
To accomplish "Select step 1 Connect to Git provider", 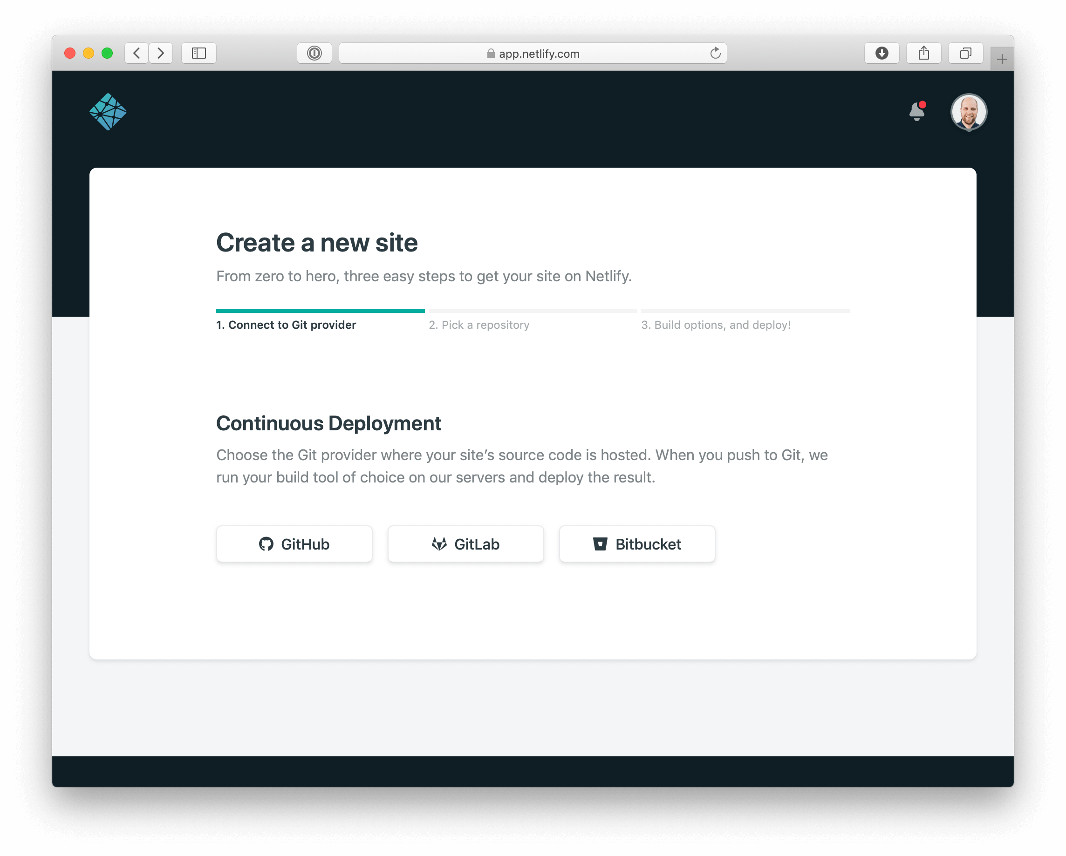I will click(x=321, y=321).
